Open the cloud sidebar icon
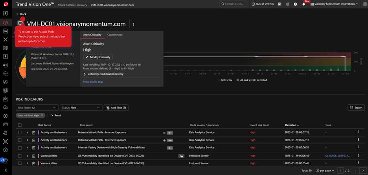Viewport: 368px width, 175px height. 6,107
